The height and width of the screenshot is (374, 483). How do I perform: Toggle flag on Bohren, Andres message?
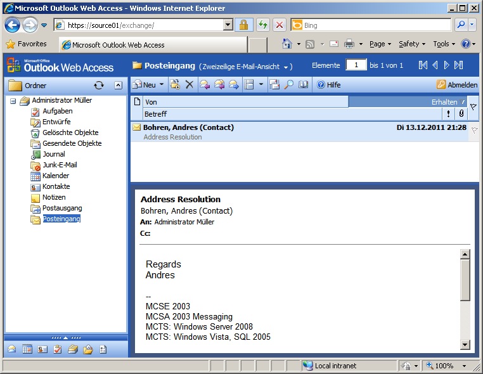(474, 131)
